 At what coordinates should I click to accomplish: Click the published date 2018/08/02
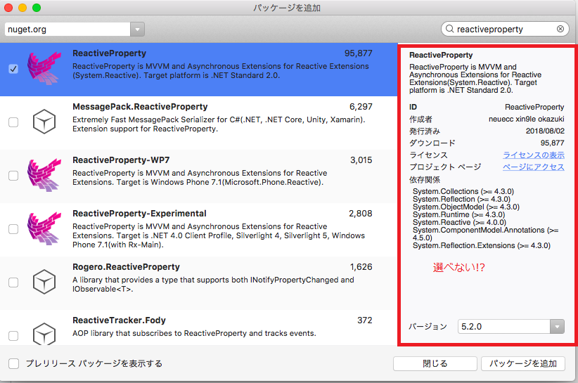[x=545, y=131]
